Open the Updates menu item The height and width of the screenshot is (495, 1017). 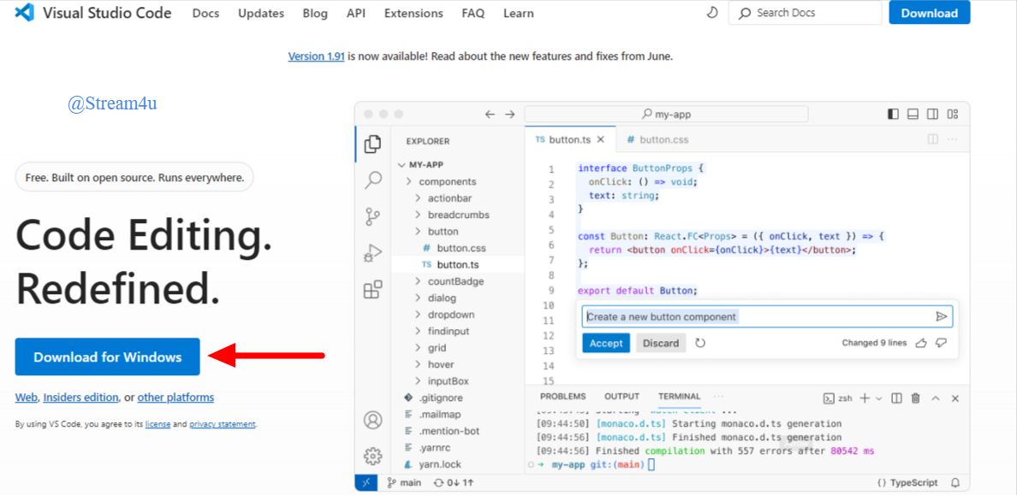point(261,13)
